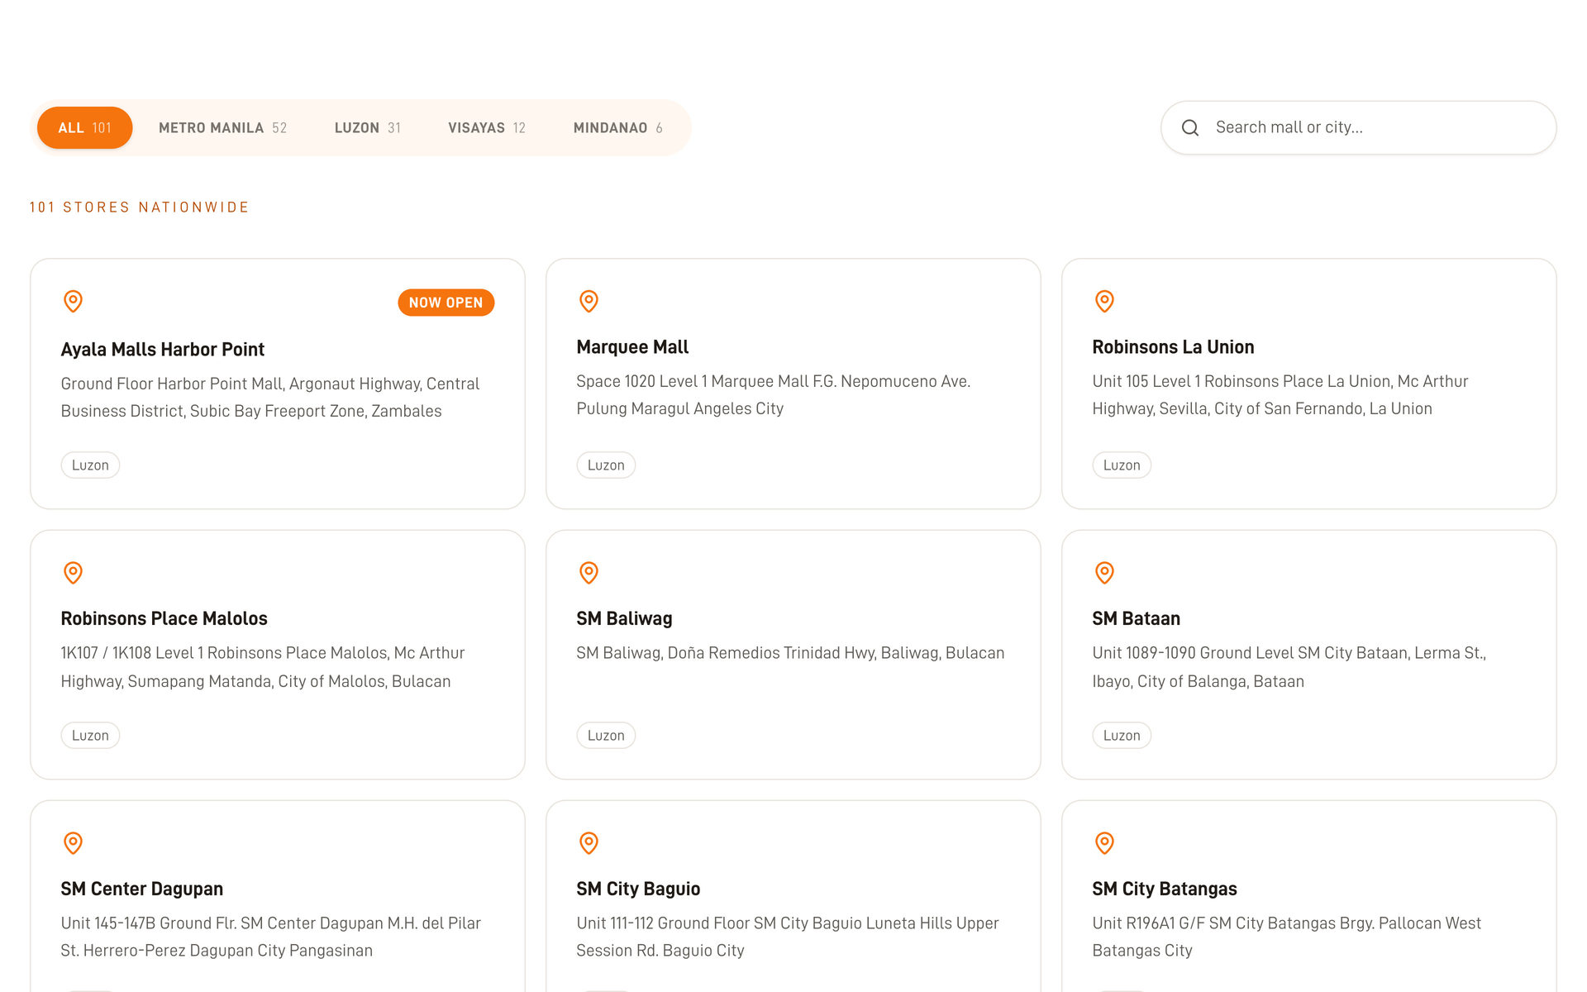Click Luzon tag on Robinsons La Union card

(x=1122, y=465)
